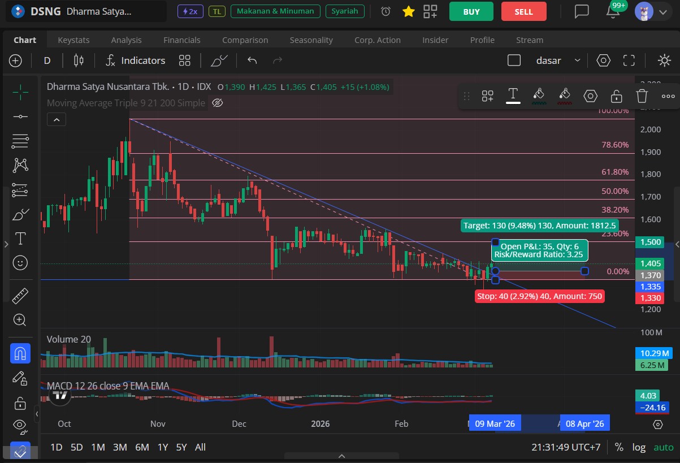Choose the horizontal line drawing tool
The image size is (680, 463).
20,116
